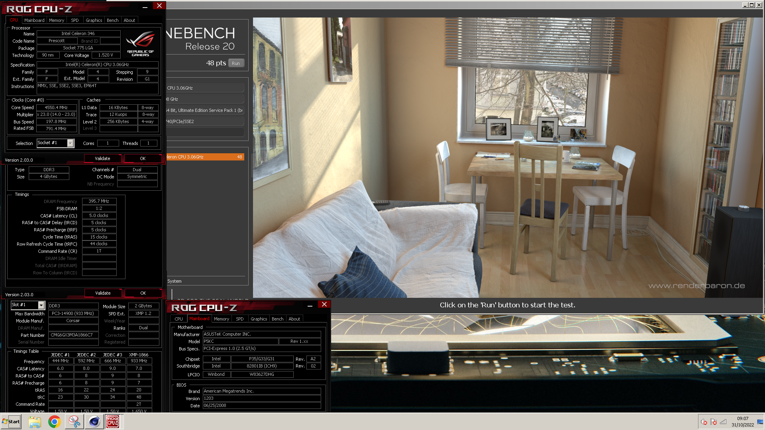Image resolution: width=765 pixels, height=430 pixels.
Task: Click the Southbridge 82801IB (ICH9) field
Action: 262,366
